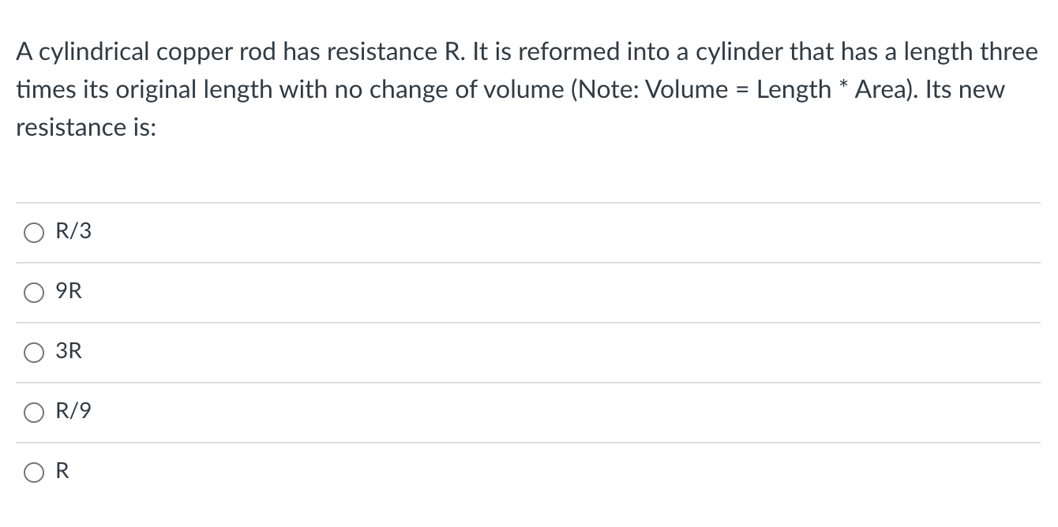Viewport: 1058px width, 527px height.
Task: Click the R/3 answer label text
Action: tap(73, 231)
